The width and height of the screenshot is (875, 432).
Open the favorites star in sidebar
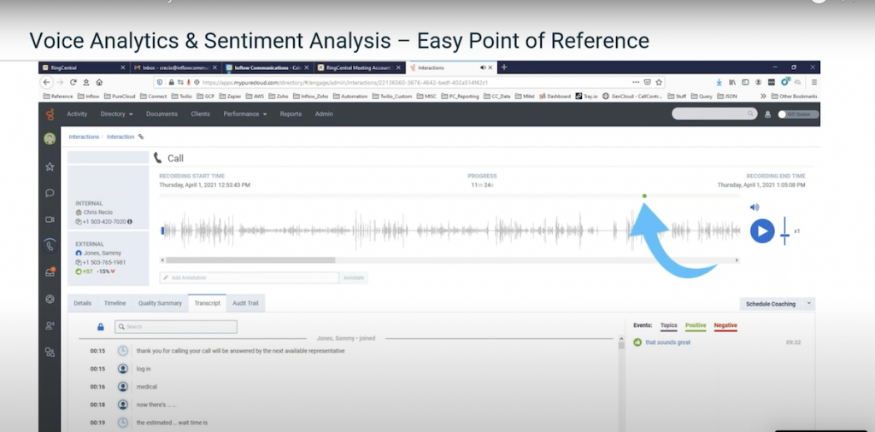click(x=50, y=166)
